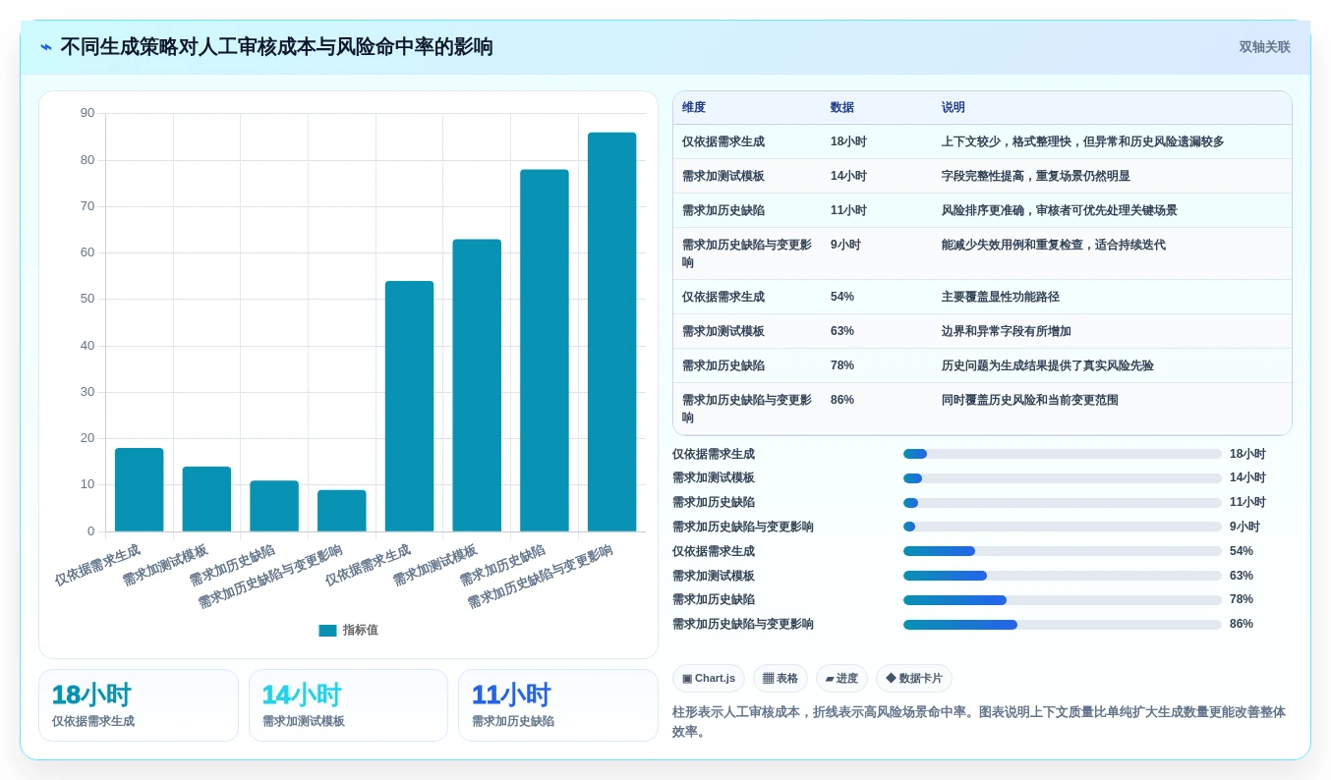The width and height of the screenshot is (1331, 780).
Task: Click the table text 历史问题为生成结果提供了真实风险先验
Action: (x=1048, y=365)
